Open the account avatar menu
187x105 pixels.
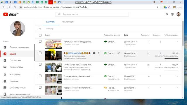point(179,14)
